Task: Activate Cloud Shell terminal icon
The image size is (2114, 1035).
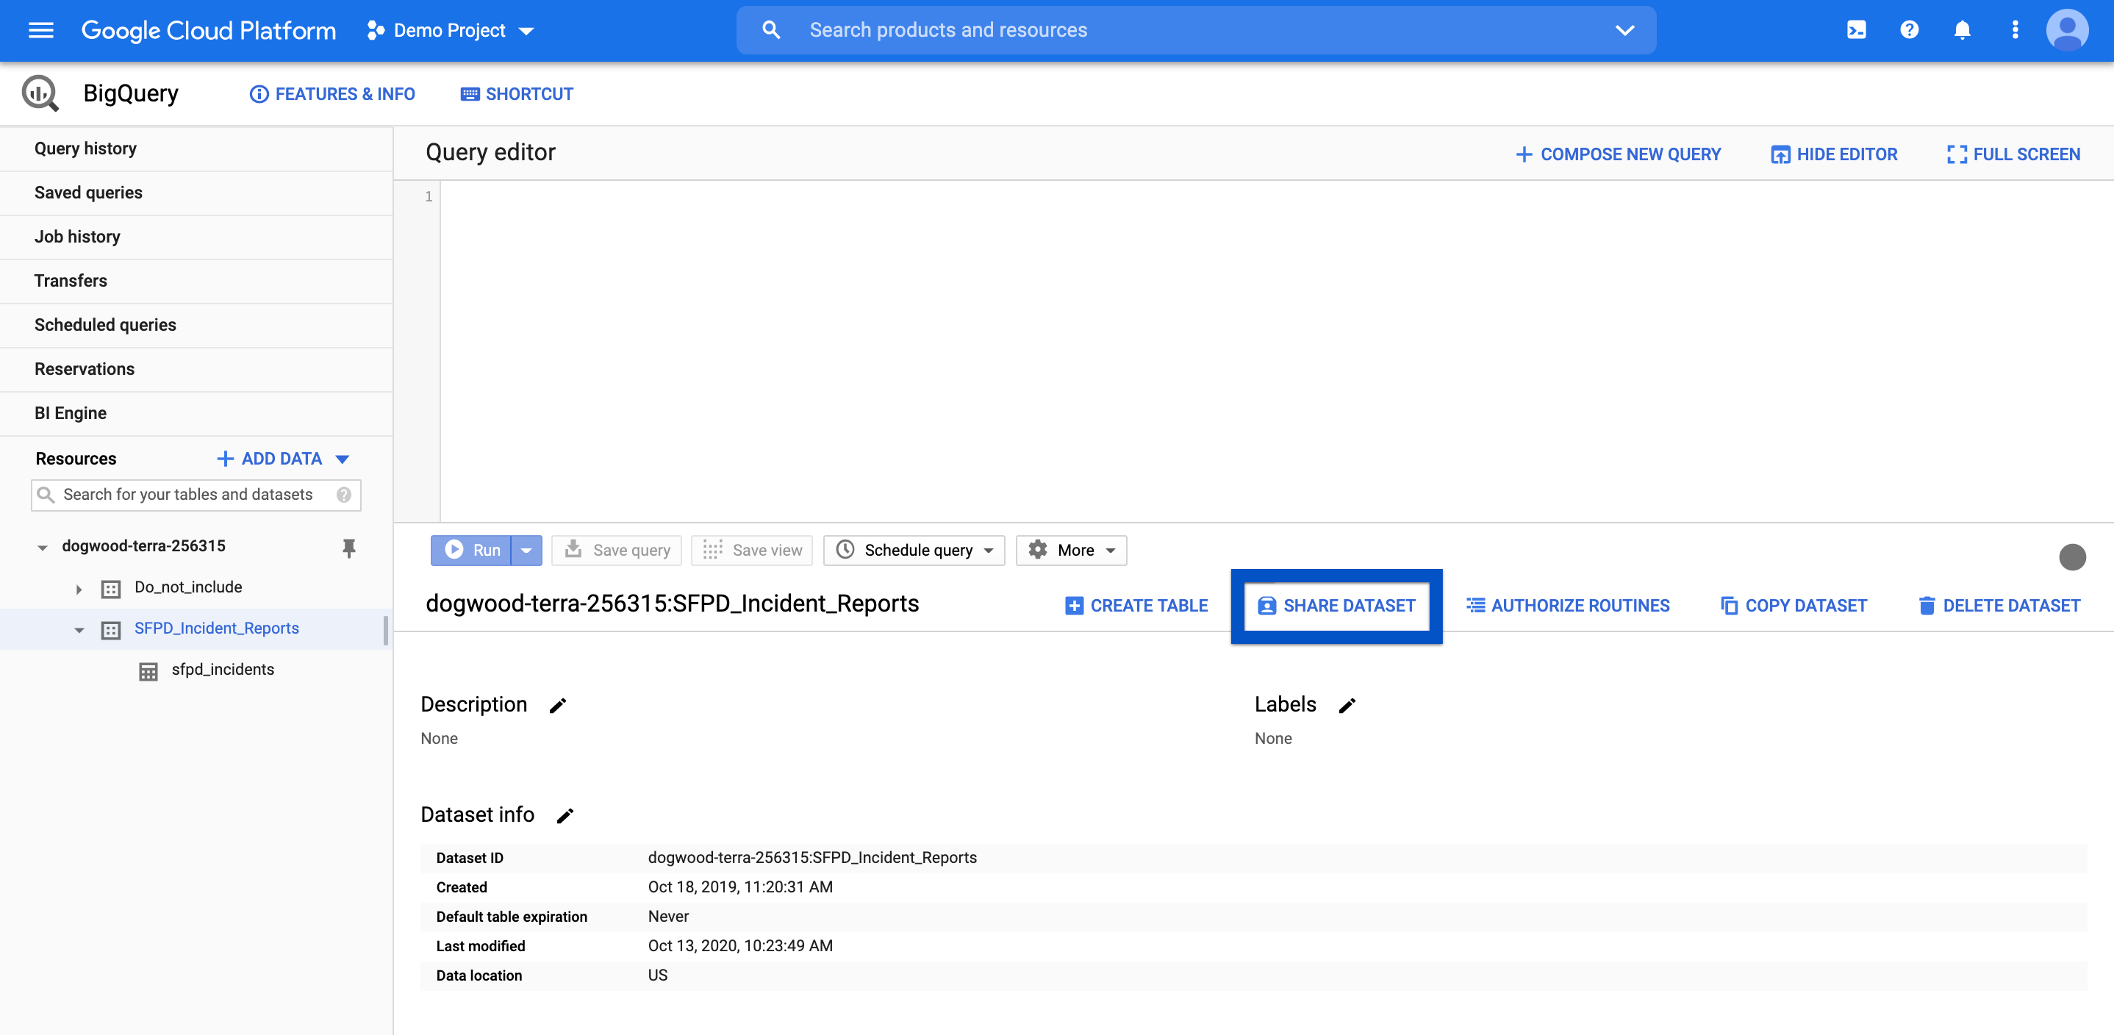Action: (1856, 30)
